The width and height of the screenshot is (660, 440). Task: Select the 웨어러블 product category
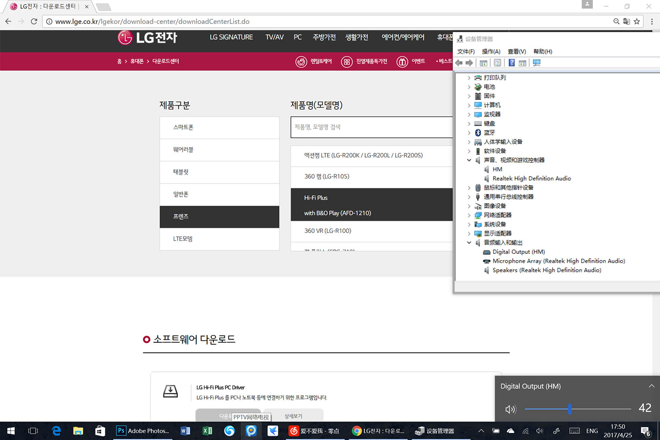tap(220, 150)
